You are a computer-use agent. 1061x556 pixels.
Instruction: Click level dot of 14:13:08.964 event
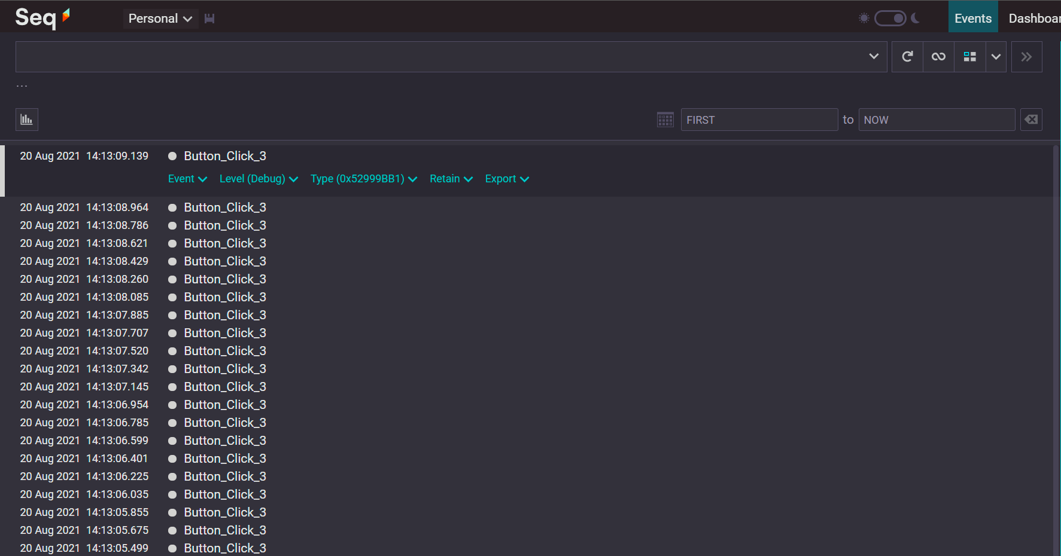[x=172, y=207]
